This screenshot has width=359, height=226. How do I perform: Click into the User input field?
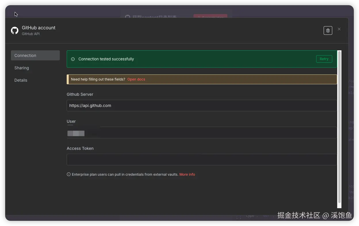[x=202, y=133]
